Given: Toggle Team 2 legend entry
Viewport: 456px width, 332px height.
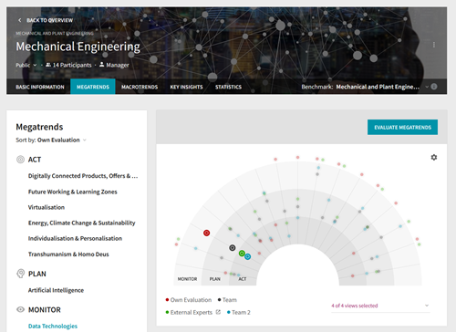Looking at the screenshot, I should [x=239, y=312].
